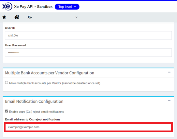Click the User Password field
This screenshot has width=177, height=139.
tap(88, 53)
